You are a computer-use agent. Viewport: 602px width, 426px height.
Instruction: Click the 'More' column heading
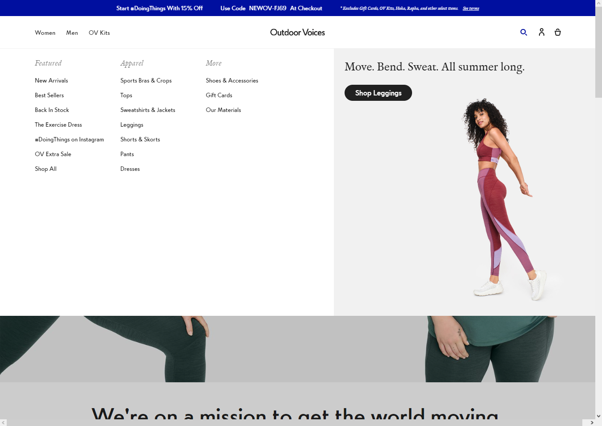click(214, 63)
